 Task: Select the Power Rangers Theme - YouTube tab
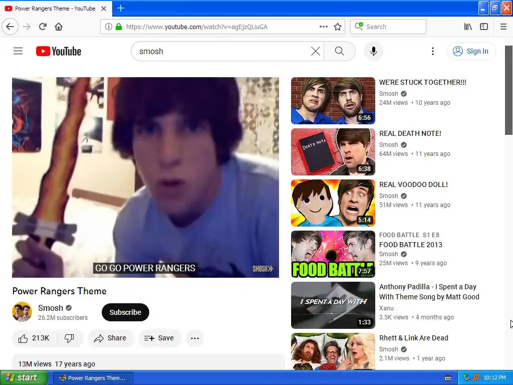[x=56, y=9]
